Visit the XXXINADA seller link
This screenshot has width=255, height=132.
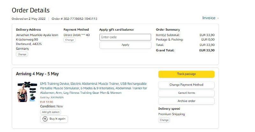tap(57, 97)
